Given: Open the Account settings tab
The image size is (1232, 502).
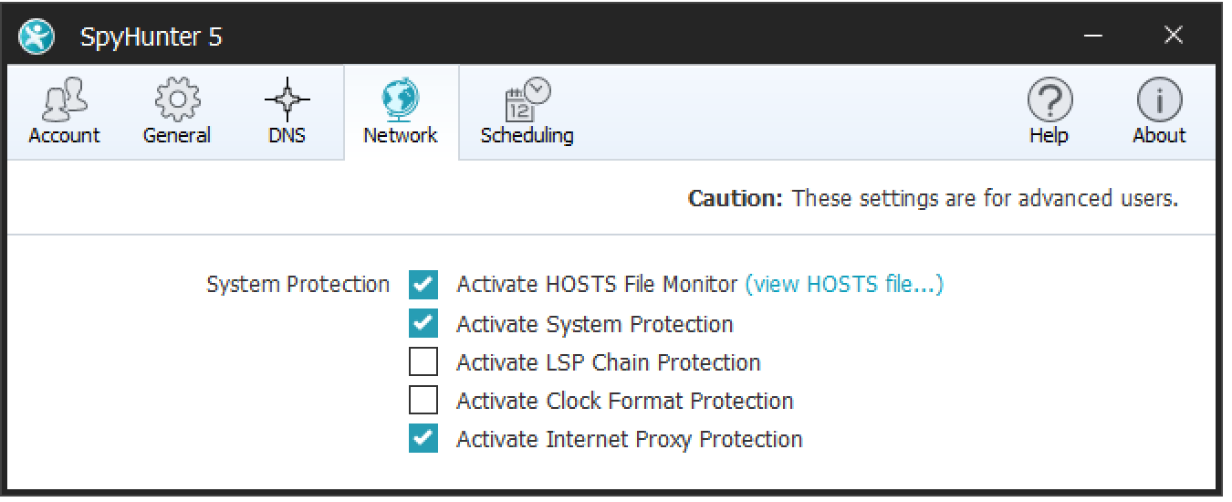Looking at the screenshot, I should tap(64, 113).
